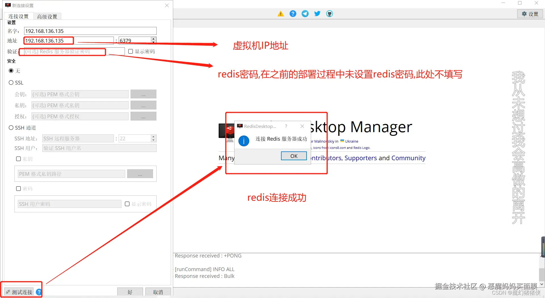Maximize the main RedisDesktopManager window
Screen dimensions: 545x298
click(x=520, y=3)
